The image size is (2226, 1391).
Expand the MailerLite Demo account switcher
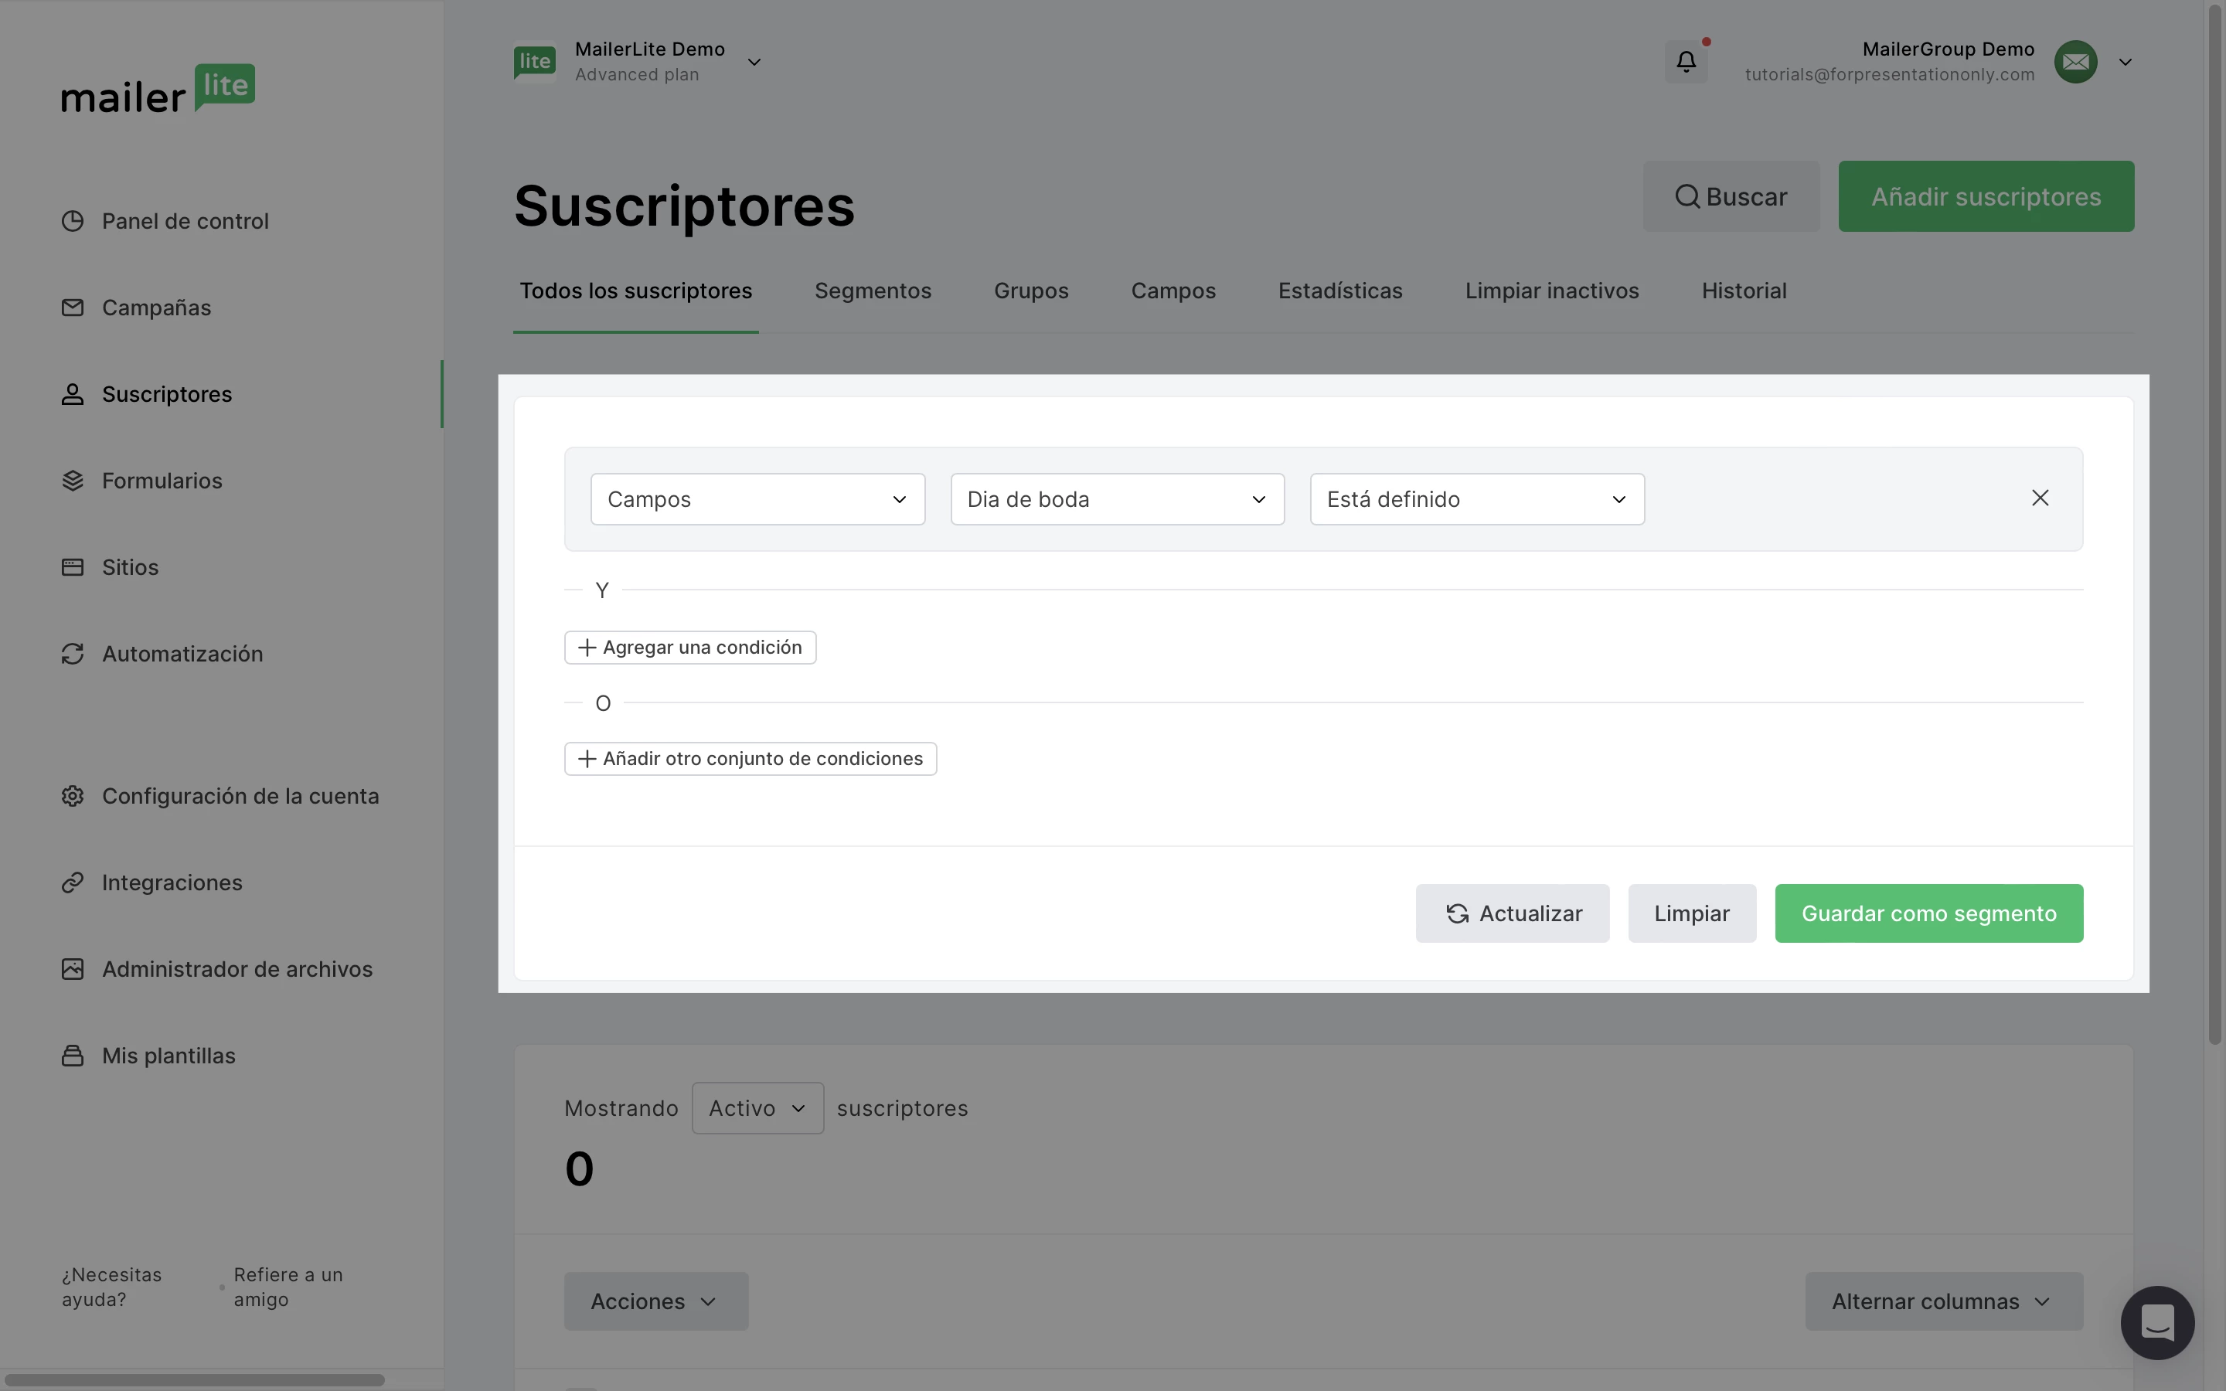pyautogui.click(x=754, y=62)
